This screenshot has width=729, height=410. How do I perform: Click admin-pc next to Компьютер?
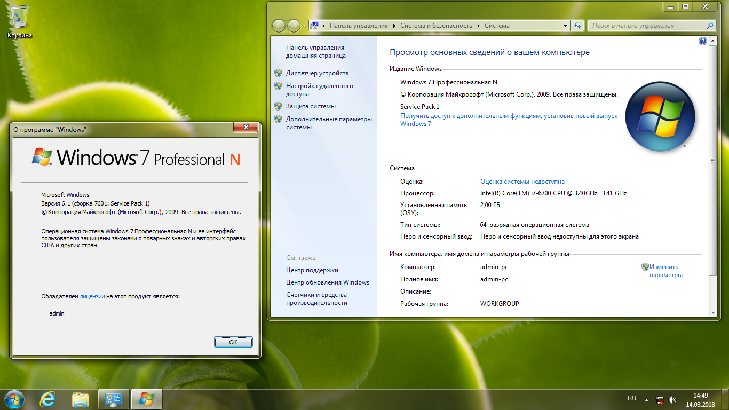pos(494,267)
